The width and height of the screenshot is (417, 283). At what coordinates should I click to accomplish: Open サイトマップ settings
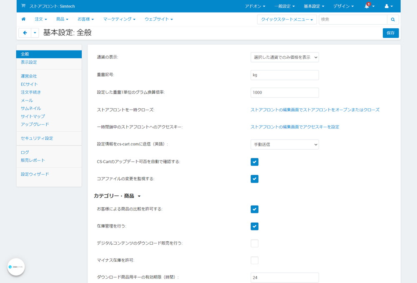click(33, 116)
